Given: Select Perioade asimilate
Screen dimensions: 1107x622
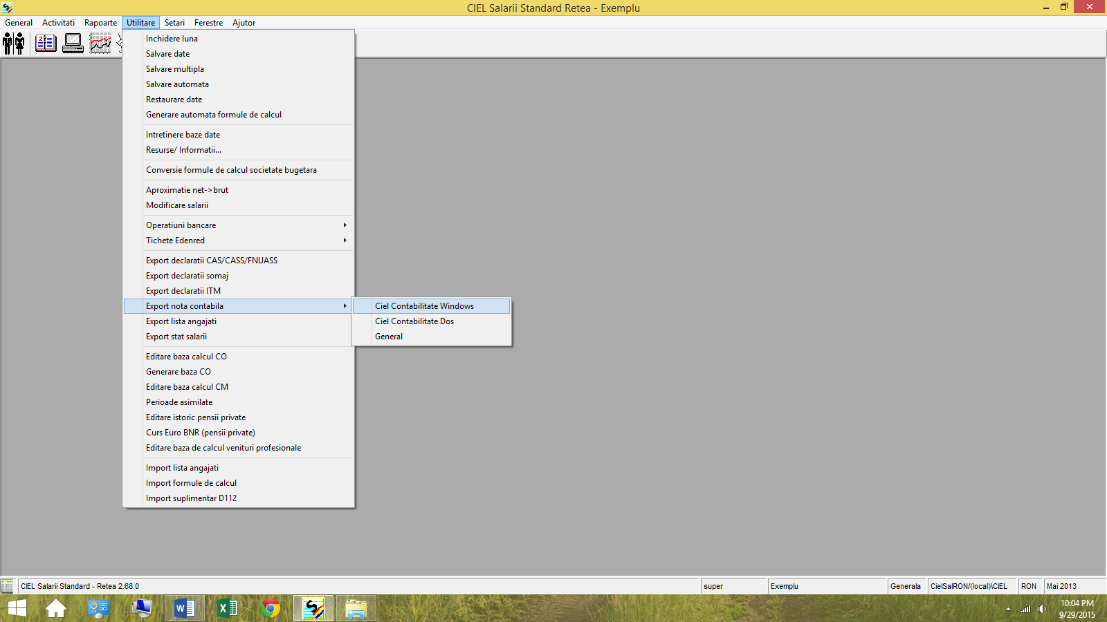Looking at the screenshot, I should 238,402.
